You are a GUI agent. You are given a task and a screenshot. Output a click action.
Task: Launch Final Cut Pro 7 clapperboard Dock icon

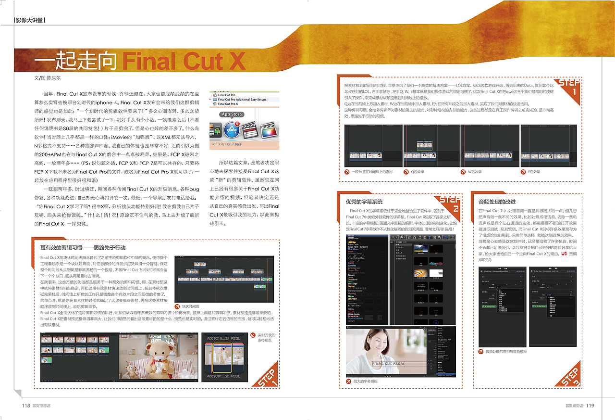point(250,130)
